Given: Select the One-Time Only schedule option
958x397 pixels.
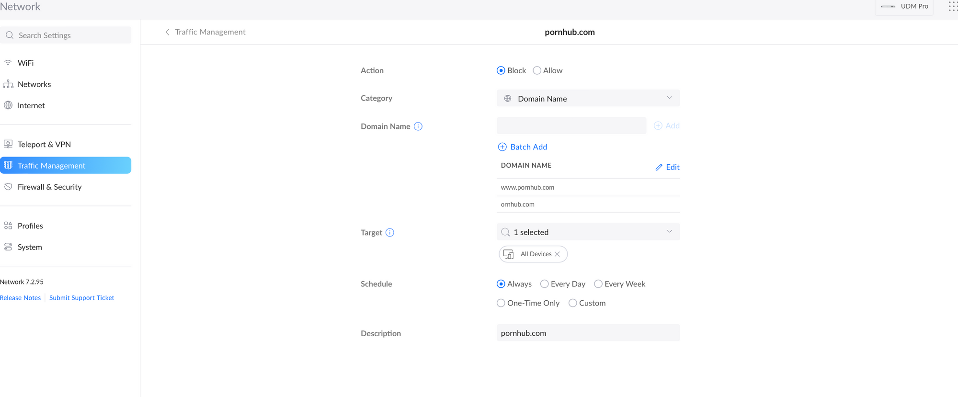Looking at the screenshot, I should pos(501,303).
